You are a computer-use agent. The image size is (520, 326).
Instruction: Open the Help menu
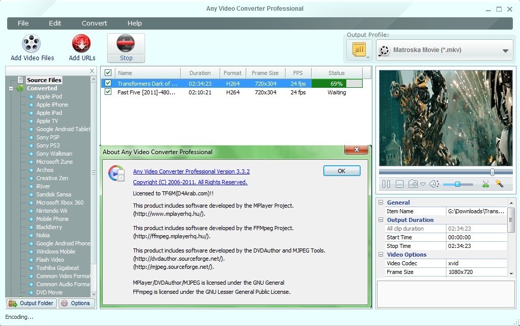(134, 23)
